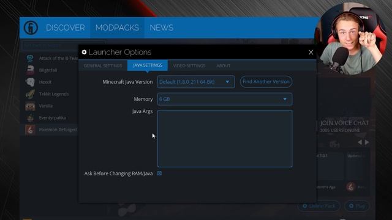Close the Launcher Options dialog
Screen dimensions: 392x220
pyautogui.click(x=311, y=52)
